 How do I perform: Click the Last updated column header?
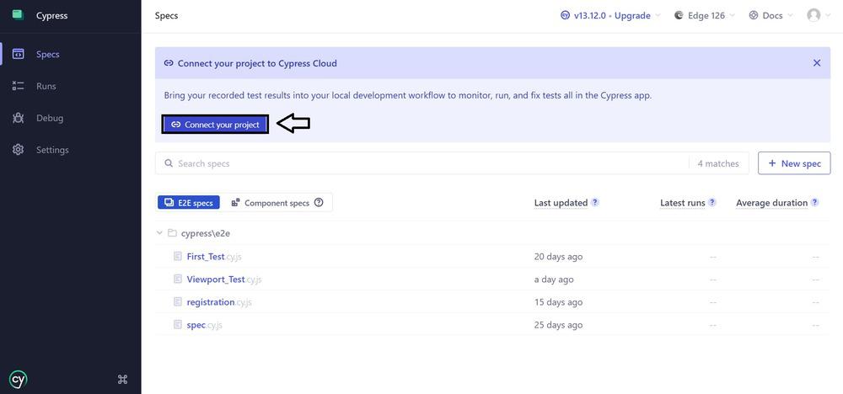tap(561, 203)
